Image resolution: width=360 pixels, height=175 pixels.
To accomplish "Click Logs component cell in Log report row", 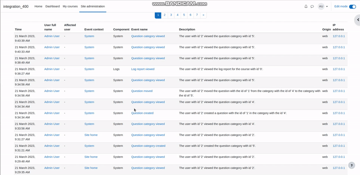I will [116, 69].
